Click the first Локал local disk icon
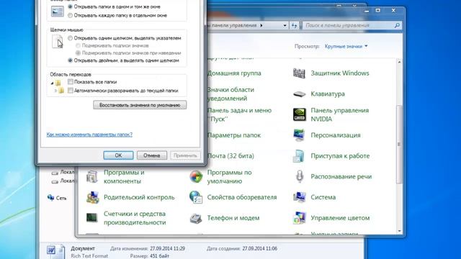The image size is (461, 259). [55, 173]
